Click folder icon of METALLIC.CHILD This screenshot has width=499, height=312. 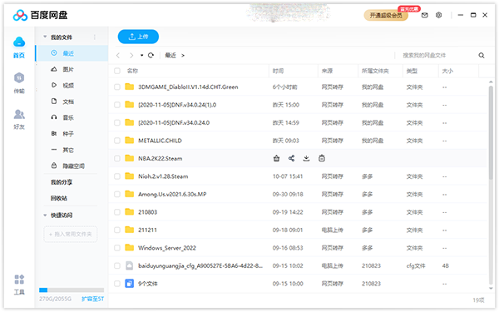(129, 140)
